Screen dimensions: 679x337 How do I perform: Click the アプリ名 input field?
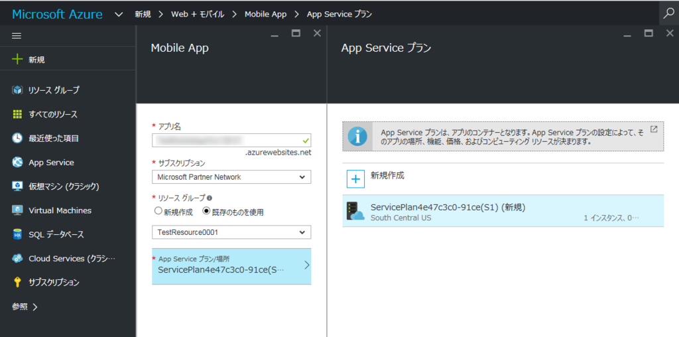tap(231, 141)
